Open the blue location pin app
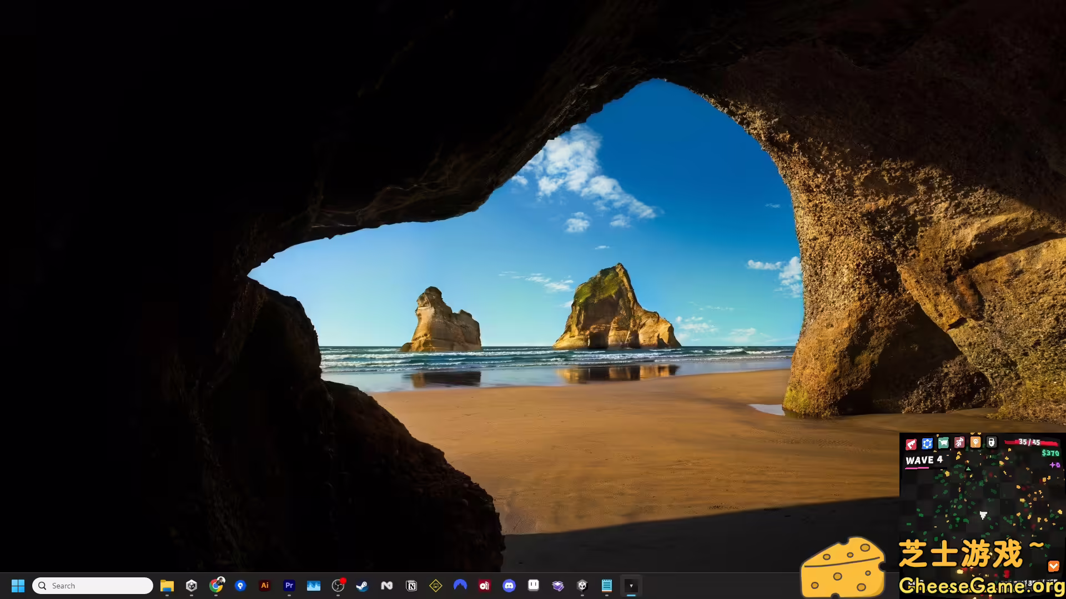Viewport: 1066px width, 599px height. click(240, 586)
